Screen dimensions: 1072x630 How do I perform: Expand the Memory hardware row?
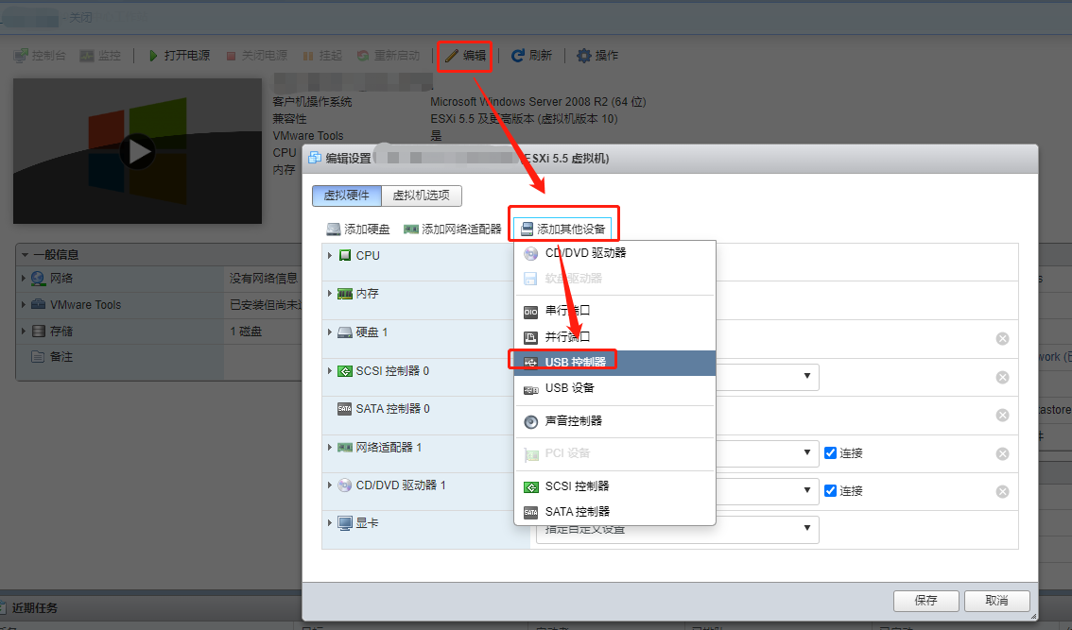tap(330, 294)
